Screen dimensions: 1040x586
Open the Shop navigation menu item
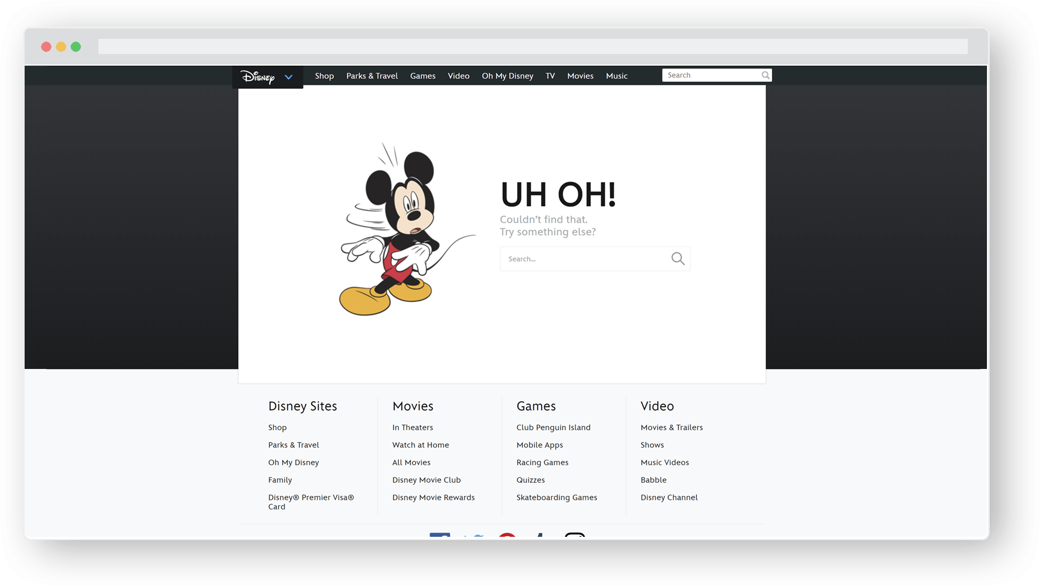tap(324, 76)
